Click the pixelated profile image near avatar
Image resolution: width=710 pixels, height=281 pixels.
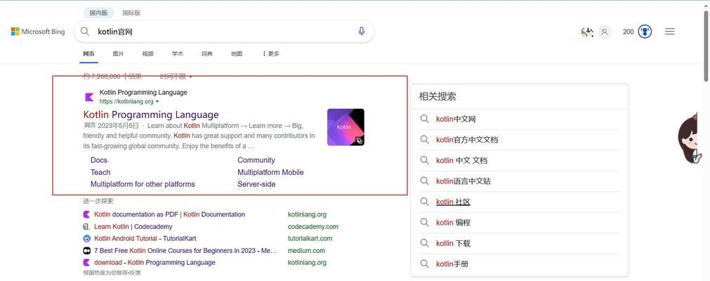click(x=587, y=32)
